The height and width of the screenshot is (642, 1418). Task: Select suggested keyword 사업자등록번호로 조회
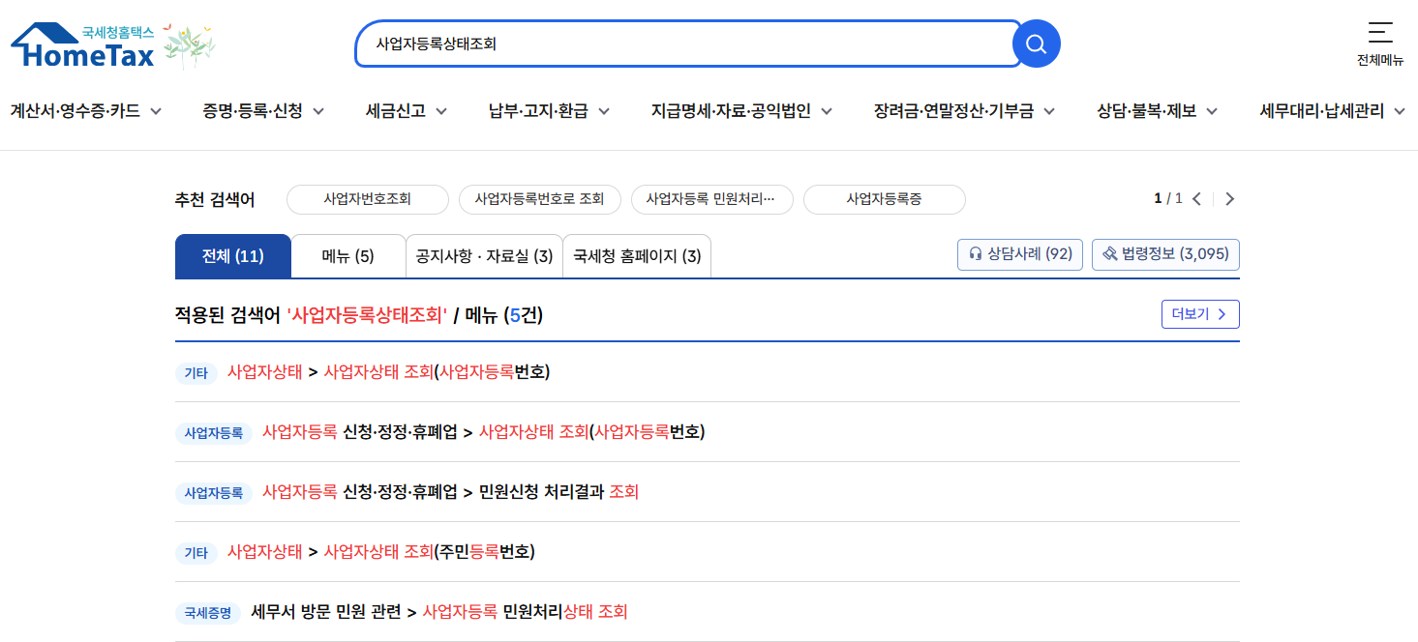pyautogui.click(x=539, y=199)
